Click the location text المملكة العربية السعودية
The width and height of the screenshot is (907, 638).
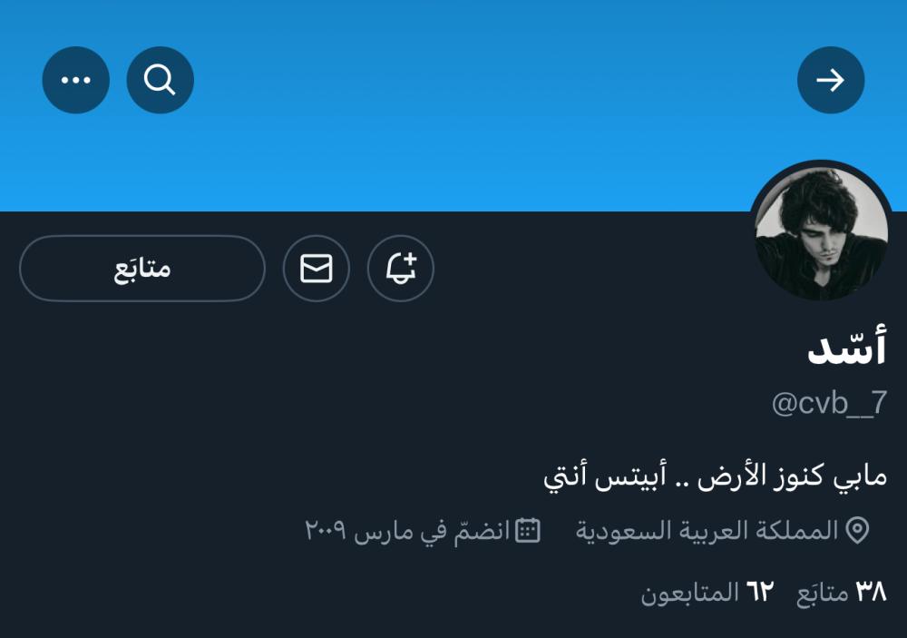[707, 530]
